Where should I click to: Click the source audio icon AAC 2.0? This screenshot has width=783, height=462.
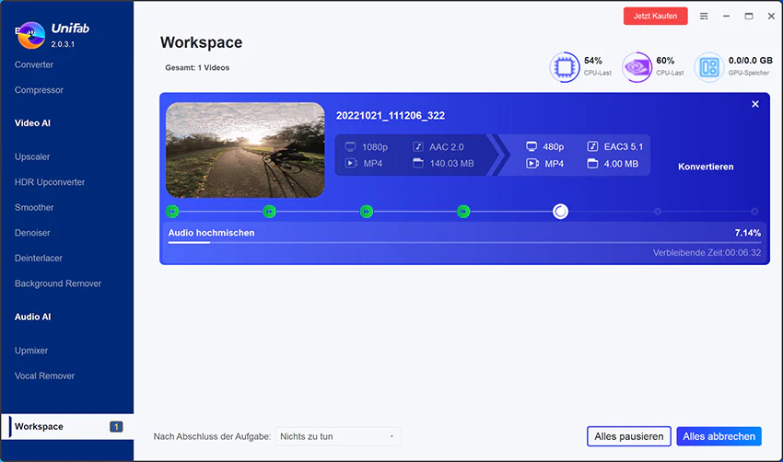pyautogui.click(x=418, y=146)
